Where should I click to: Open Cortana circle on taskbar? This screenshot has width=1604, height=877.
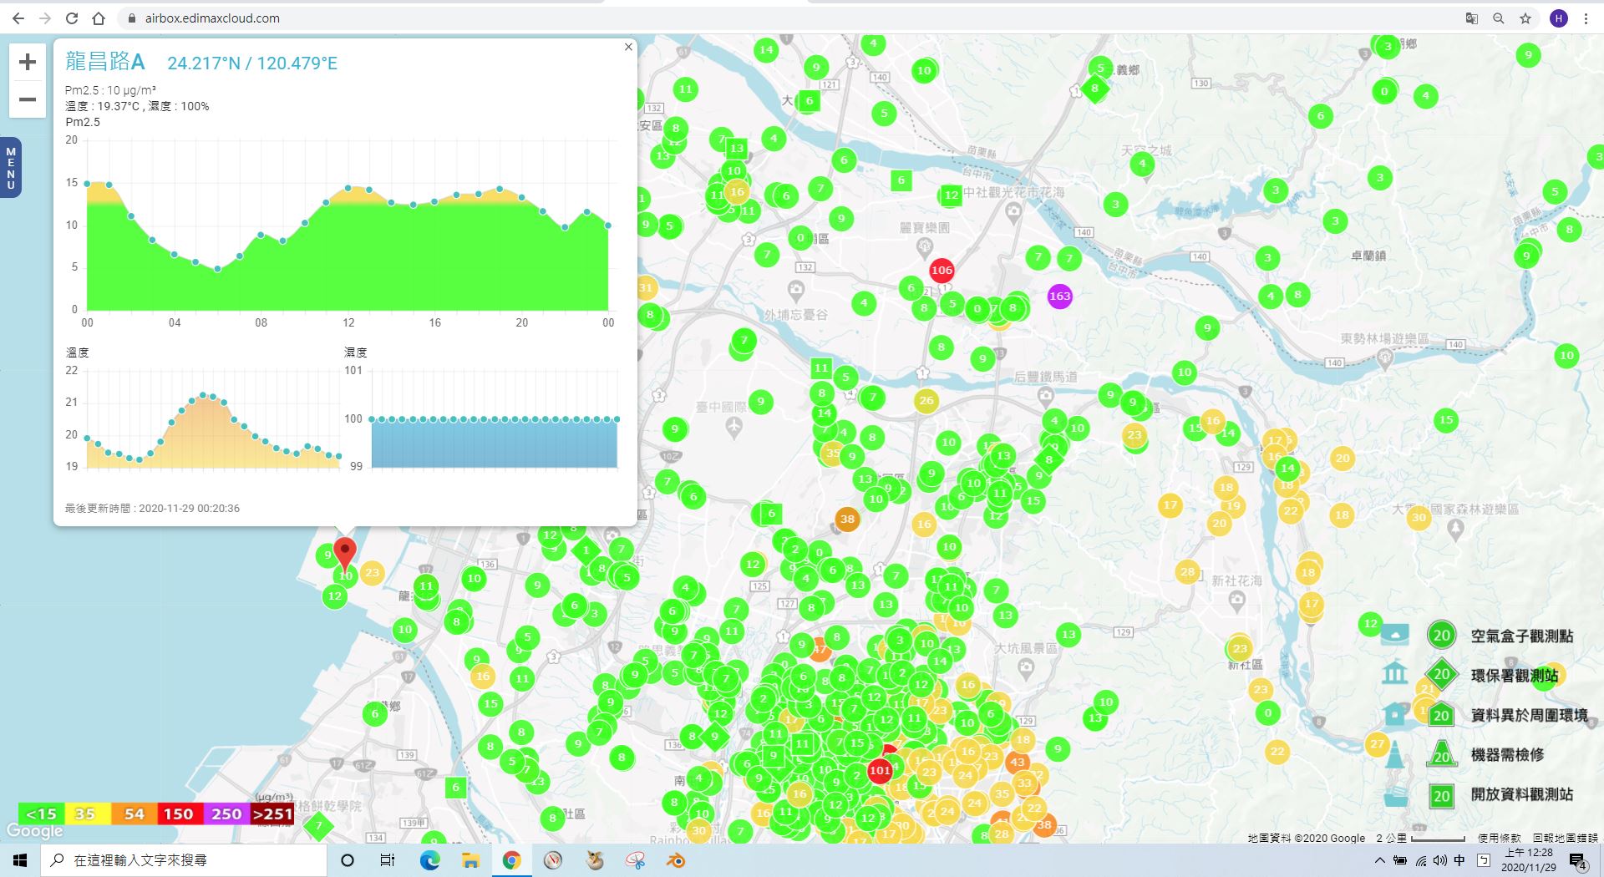click(348, 859)
